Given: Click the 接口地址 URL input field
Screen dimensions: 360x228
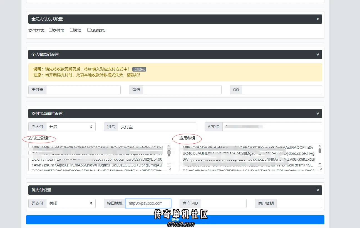Looking at the screenshot, I should pos(148,203).
